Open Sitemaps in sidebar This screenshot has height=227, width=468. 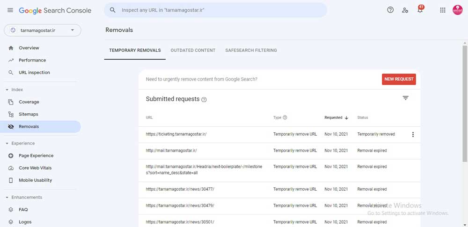29,114
